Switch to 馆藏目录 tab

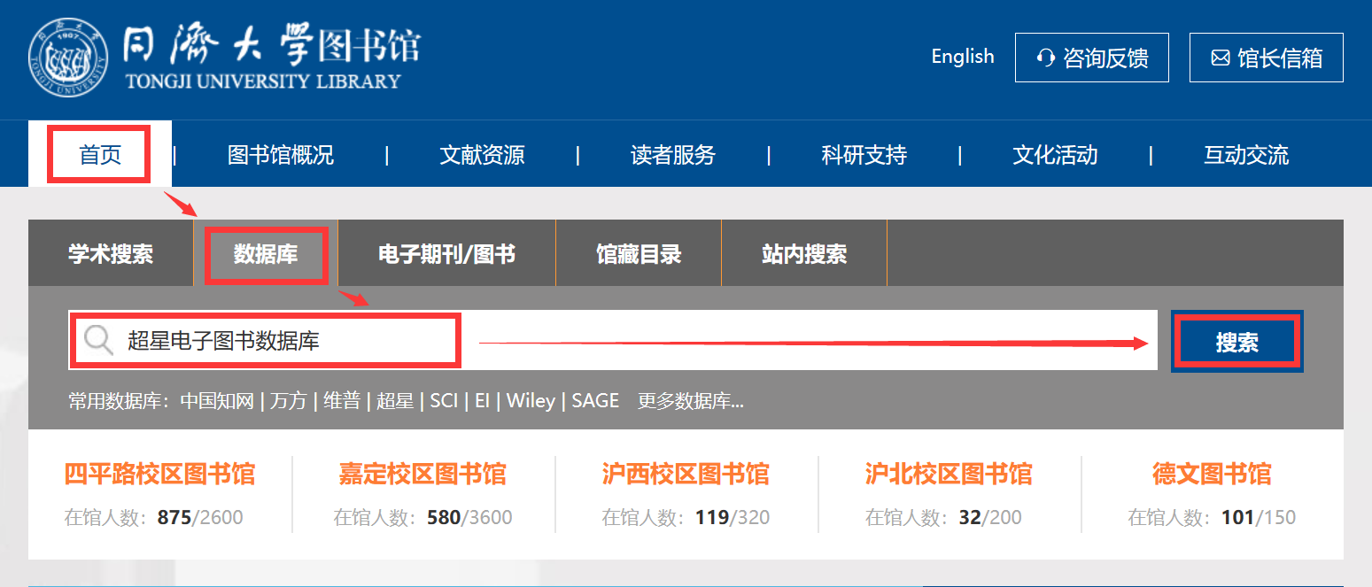(x=639, y=254)
